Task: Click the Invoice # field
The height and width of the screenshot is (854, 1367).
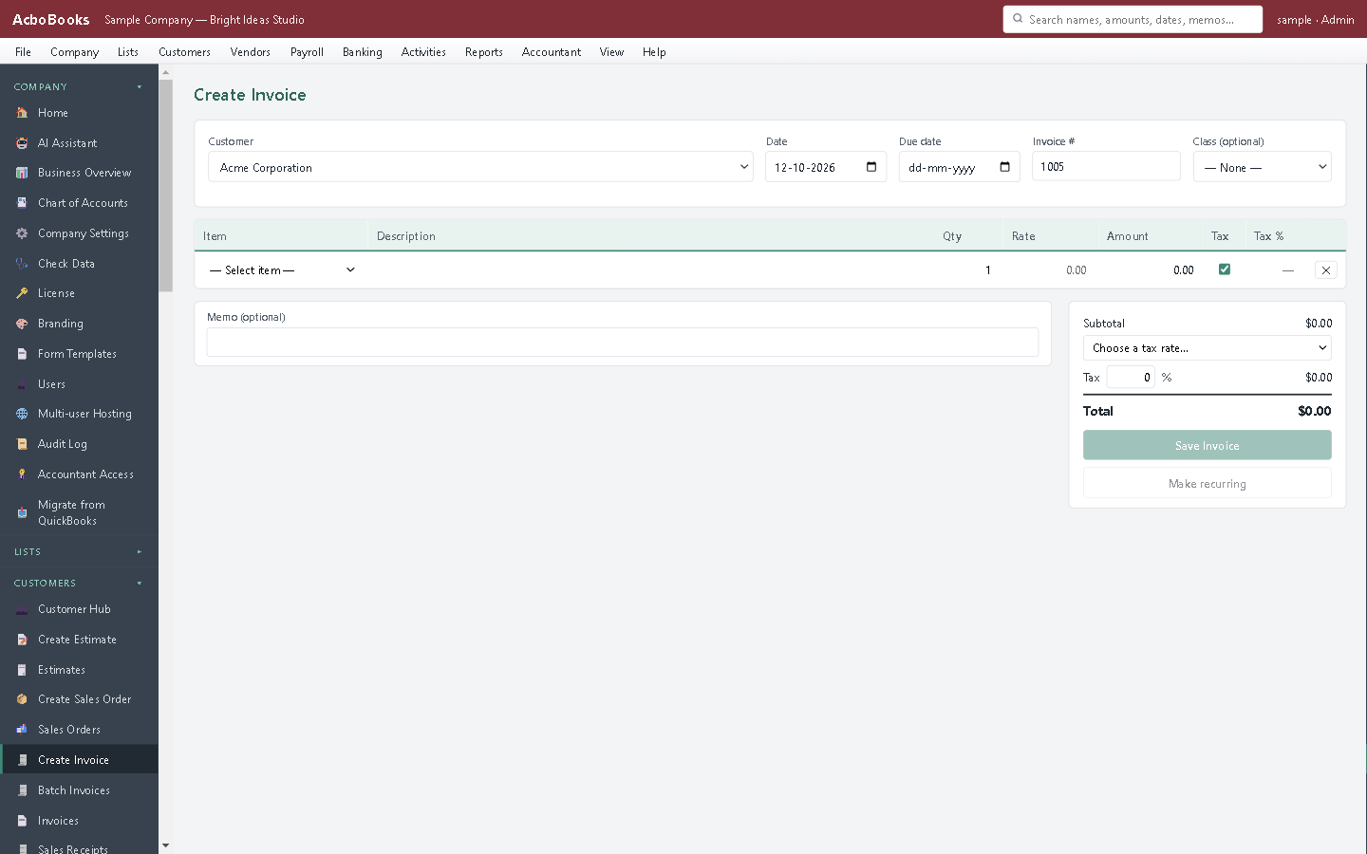Action: (1106, 166)
